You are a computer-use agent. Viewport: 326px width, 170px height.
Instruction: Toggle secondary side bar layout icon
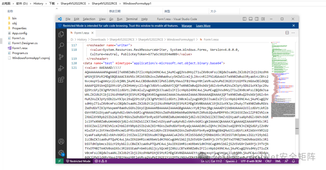[x=257, y=19]
